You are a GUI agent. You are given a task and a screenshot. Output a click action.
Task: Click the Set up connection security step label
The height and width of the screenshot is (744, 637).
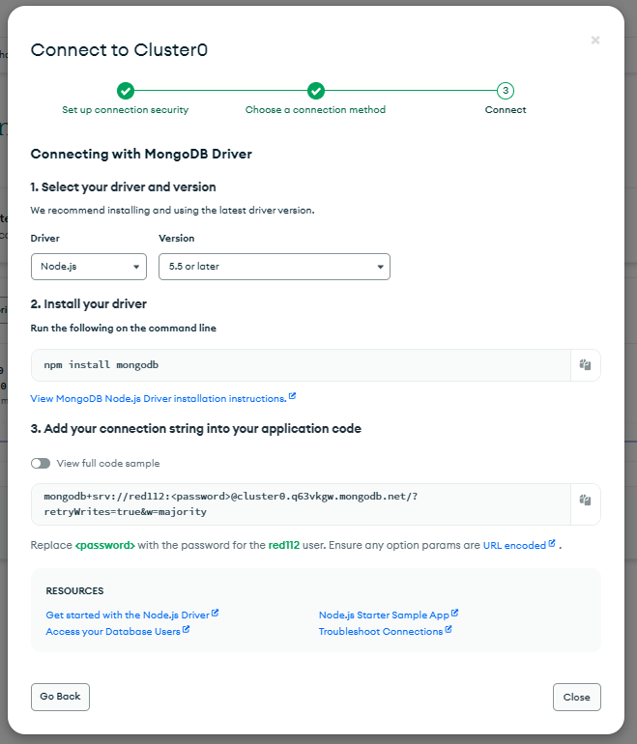point(126,109)
